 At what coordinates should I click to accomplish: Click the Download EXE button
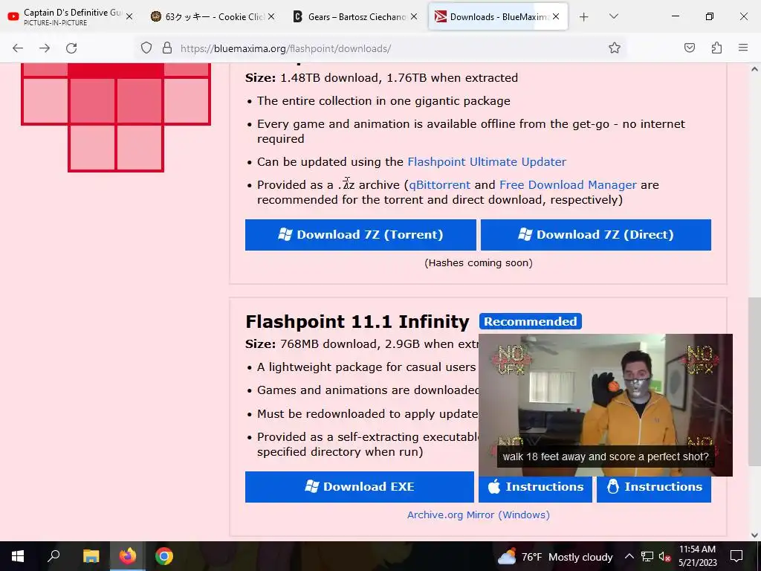pos(360,487)
